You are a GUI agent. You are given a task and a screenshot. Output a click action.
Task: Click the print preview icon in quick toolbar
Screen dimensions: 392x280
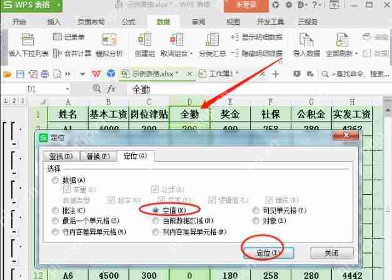(58, 75)
